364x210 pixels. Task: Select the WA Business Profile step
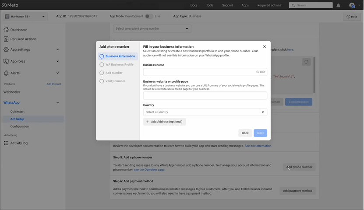118,65
